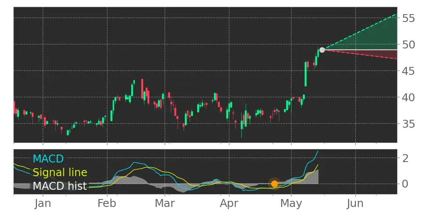
Task: Click the Mar month axis label
Action: 165,203
